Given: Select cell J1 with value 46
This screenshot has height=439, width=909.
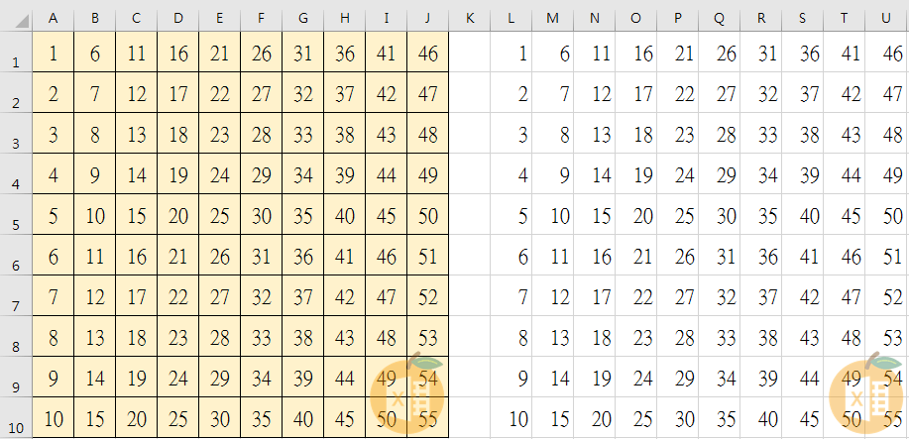Looking at the screenshot, I should coord(427,54).
